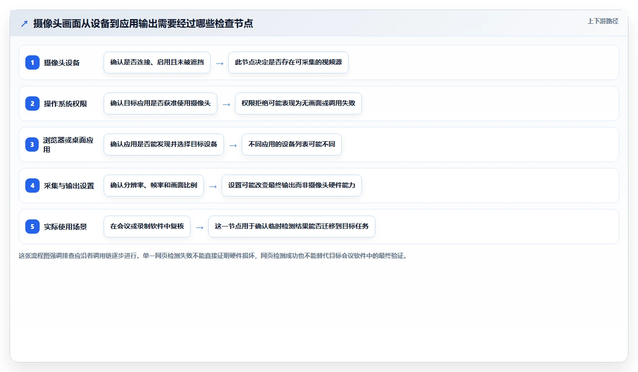Select the 采集与输出设置 step label
Screen dimensions: 638x372
tap(69, 186)
